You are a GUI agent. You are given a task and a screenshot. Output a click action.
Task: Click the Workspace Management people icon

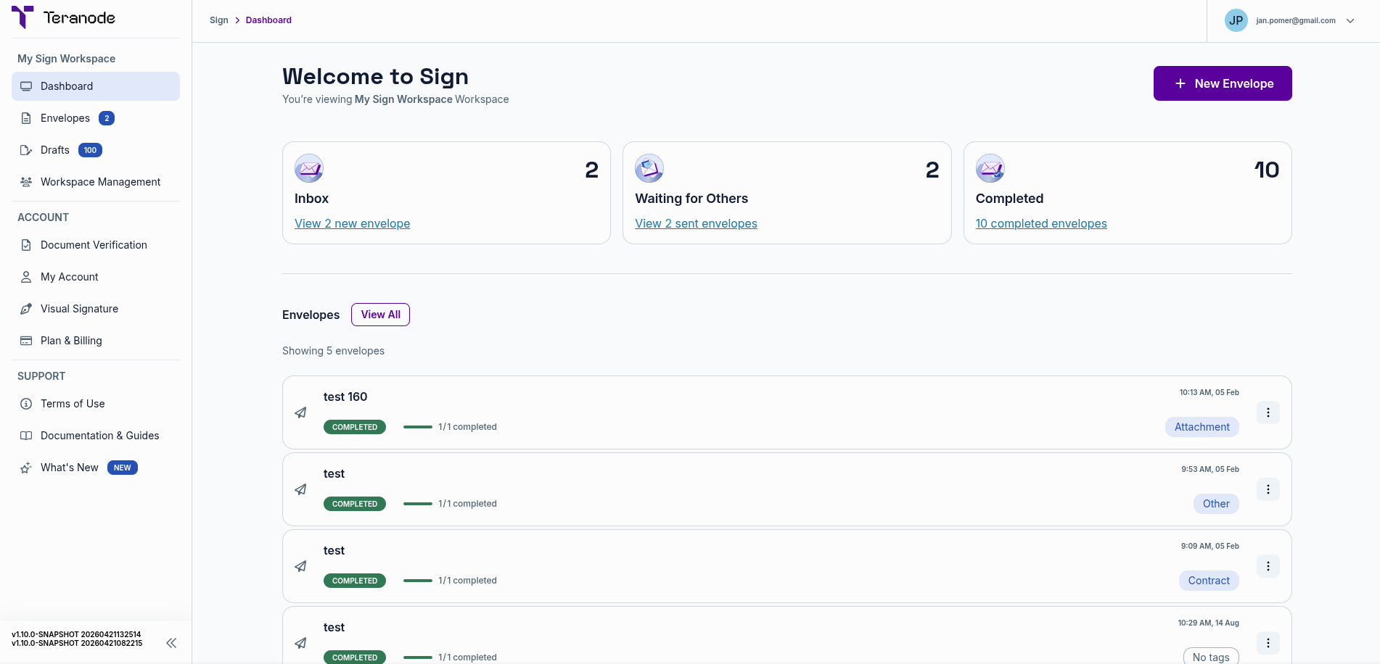point(26,182)
